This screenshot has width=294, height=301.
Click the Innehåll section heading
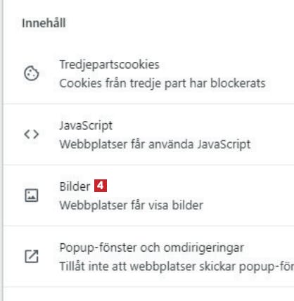point(44,23)
